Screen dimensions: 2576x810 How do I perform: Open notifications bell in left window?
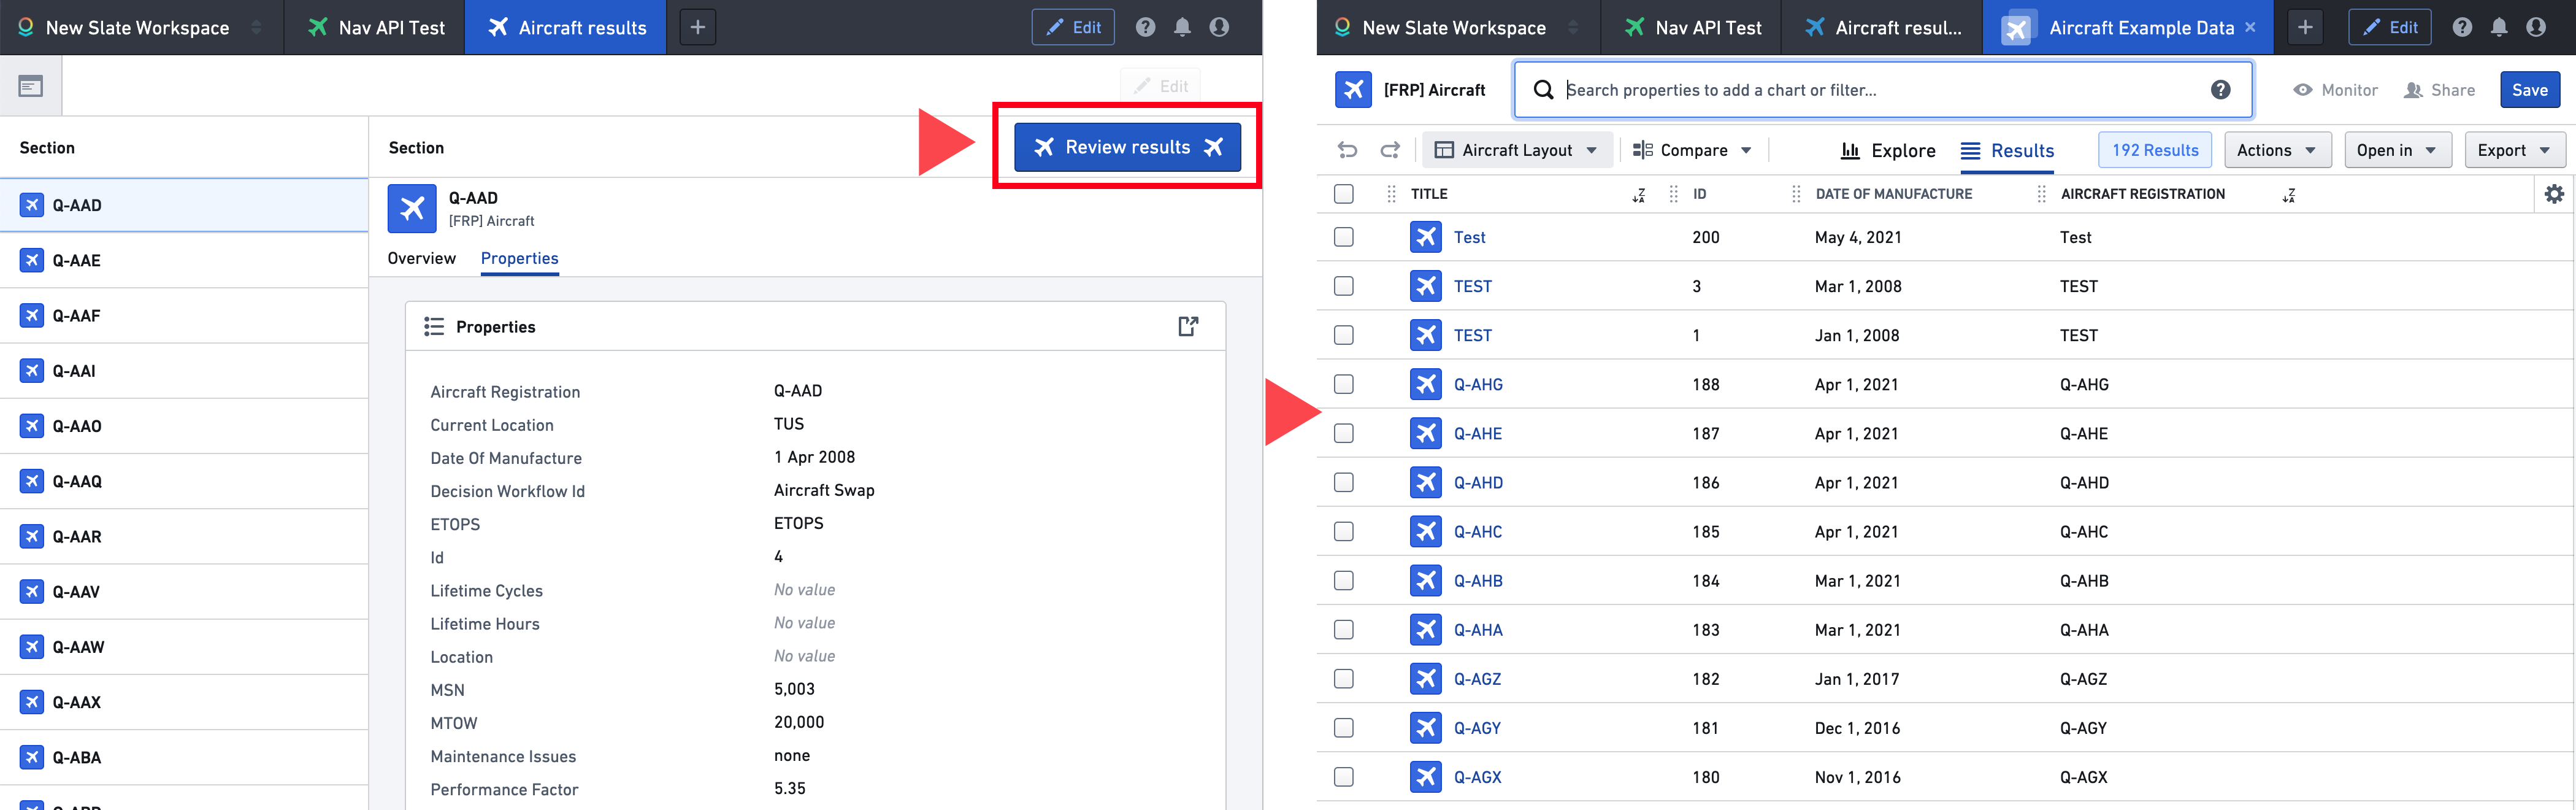pyautogui.click(x=1182, y=27)
